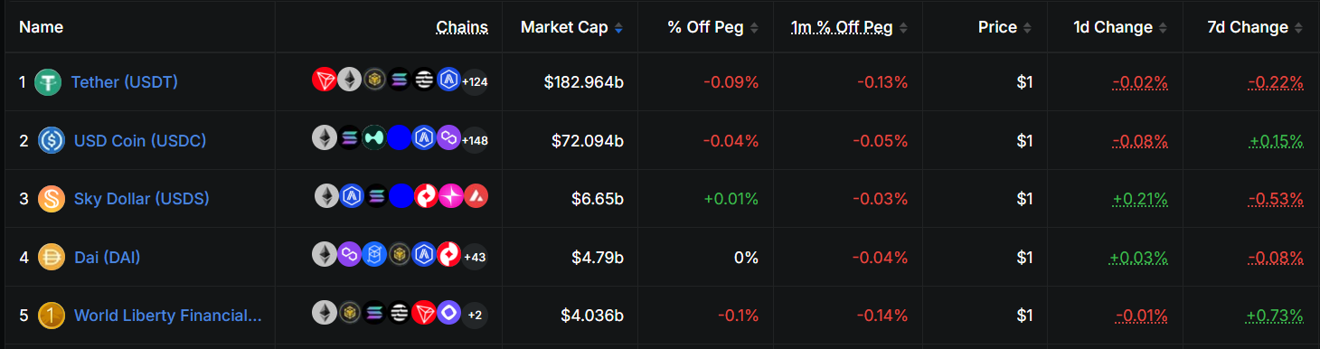1320x349 pixels.
Task: Click the Dai logo icon
Action: [52, 257]
